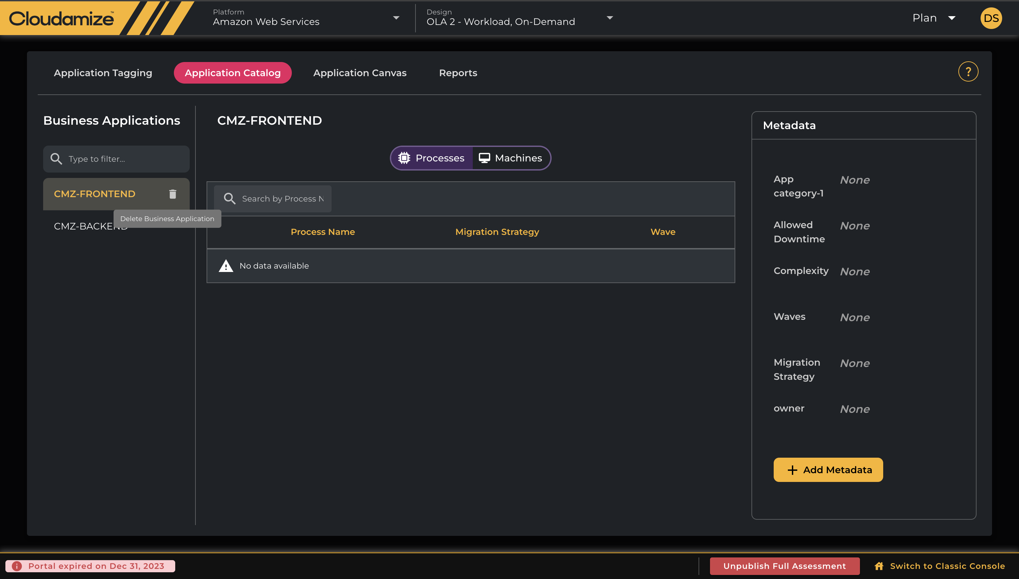Click the portal expired info icon
Image resolution: width=1019 pixels, height=579 pixels.
17,566
